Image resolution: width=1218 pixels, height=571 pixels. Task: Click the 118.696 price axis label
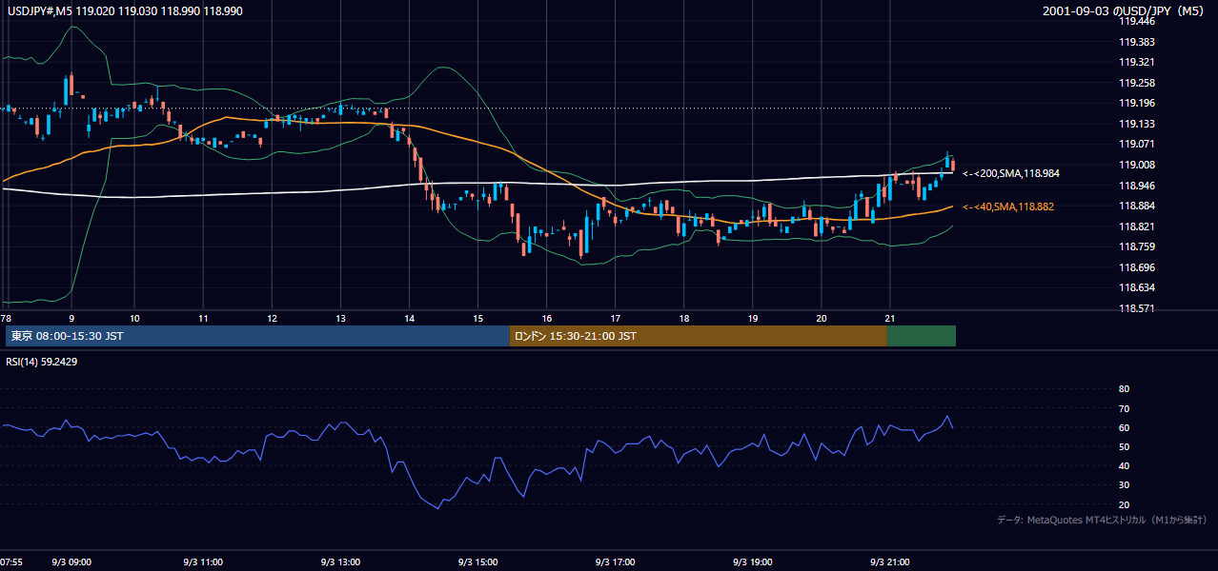1138,267
